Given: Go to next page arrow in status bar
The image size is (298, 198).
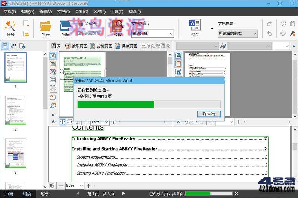Looking at the screenshot, I should [x=123, y=194].
